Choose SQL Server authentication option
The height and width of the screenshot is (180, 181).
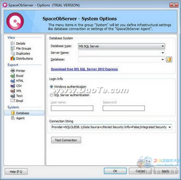(x=51, y=95)
